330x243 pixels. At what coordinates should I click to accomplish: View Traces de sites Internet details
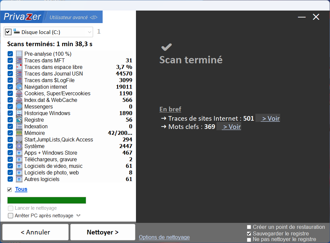[x=271, y=119]
